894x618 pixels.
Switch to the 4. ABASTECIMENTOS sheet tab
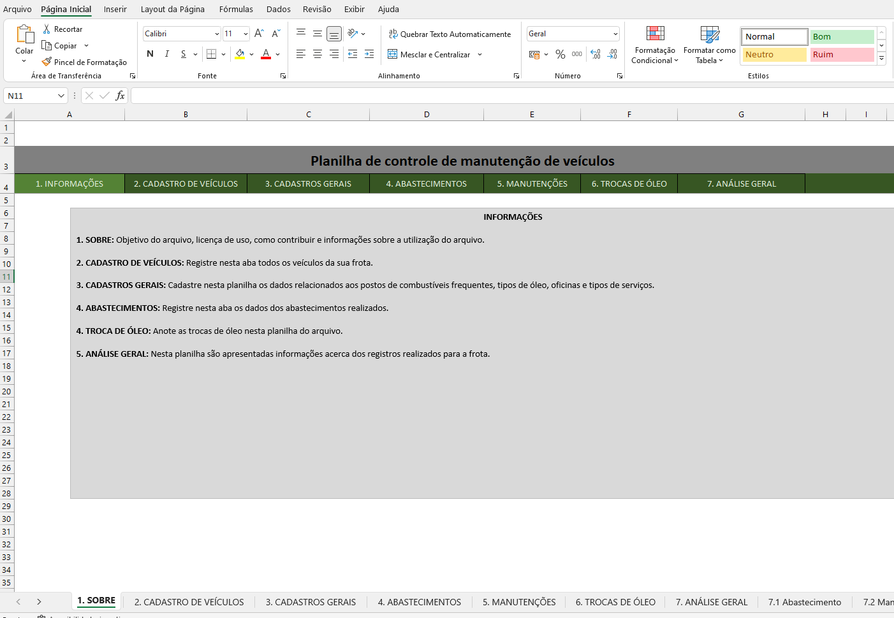click(x=419, y=602)
